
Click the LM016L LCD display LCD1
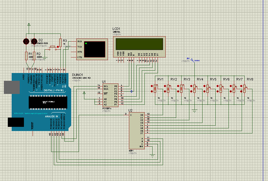pos(139,45)
